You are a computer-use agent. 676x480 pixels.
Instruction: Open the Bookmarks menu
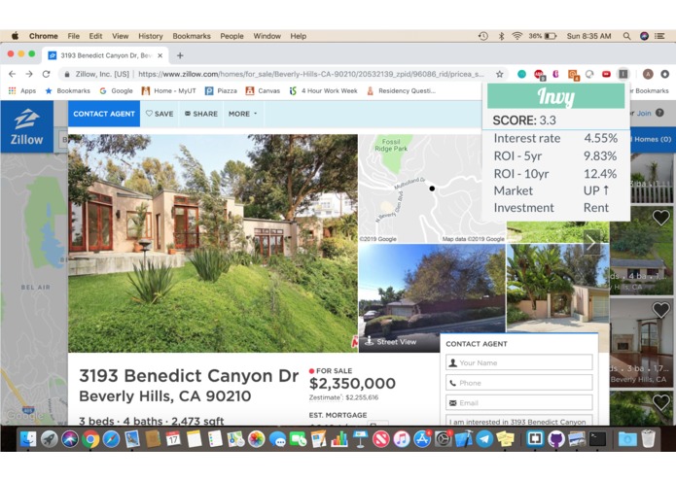[192, 36]
